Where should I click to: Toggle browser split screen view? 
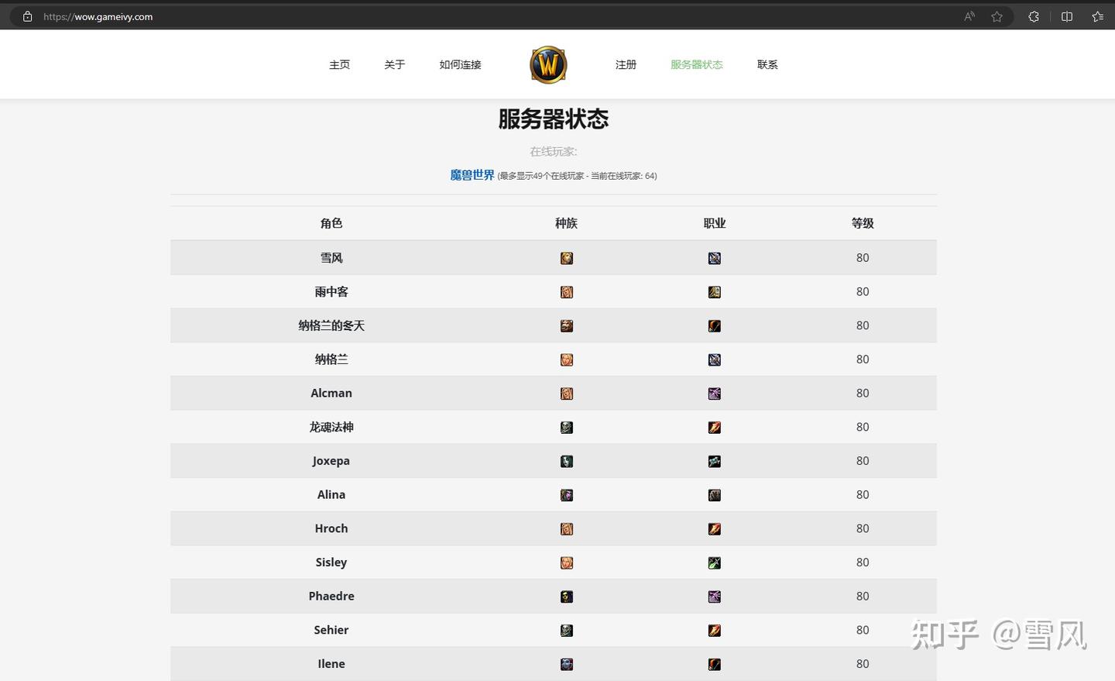(x=1067, y=16)
